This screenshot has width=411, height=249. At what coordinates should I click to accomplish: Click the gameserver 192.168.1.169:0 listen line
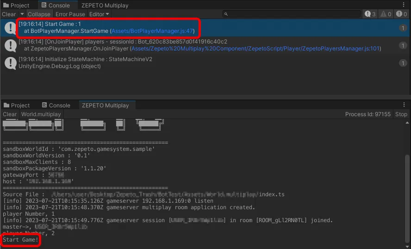(x=108, y=201)
